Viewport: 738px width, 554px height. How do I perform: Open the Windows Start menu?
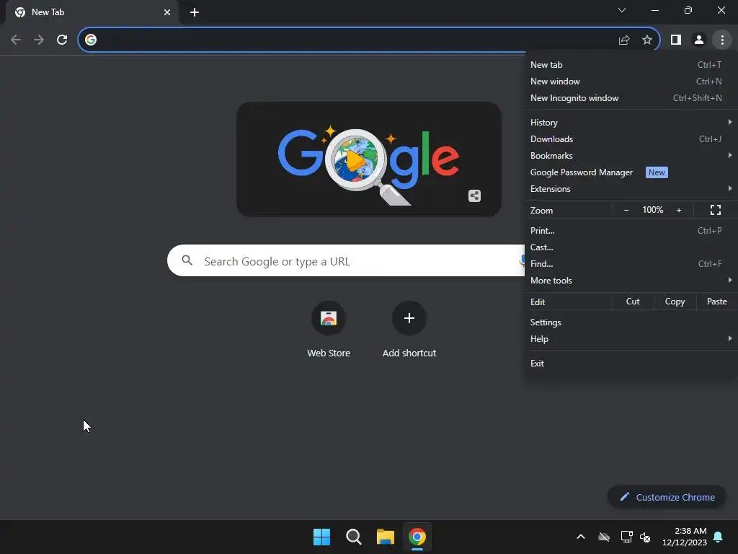click(x=322, y=537)
